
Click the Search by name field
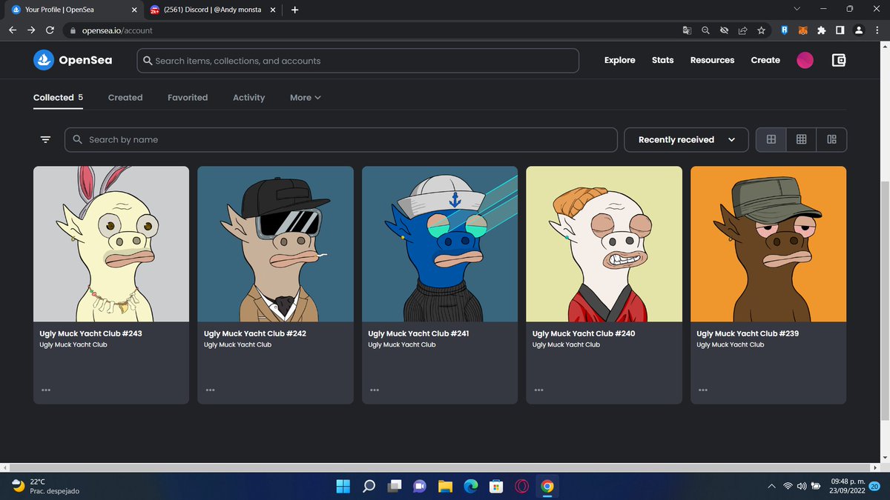click(x=341, y=139)
